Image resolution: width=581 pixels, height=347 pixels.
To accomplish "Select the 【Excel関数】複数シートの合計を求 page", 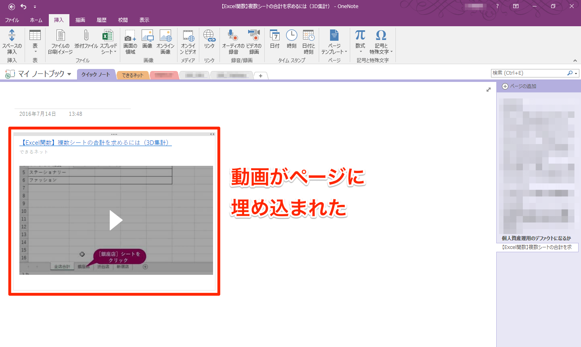I will (x=537, y=247).
